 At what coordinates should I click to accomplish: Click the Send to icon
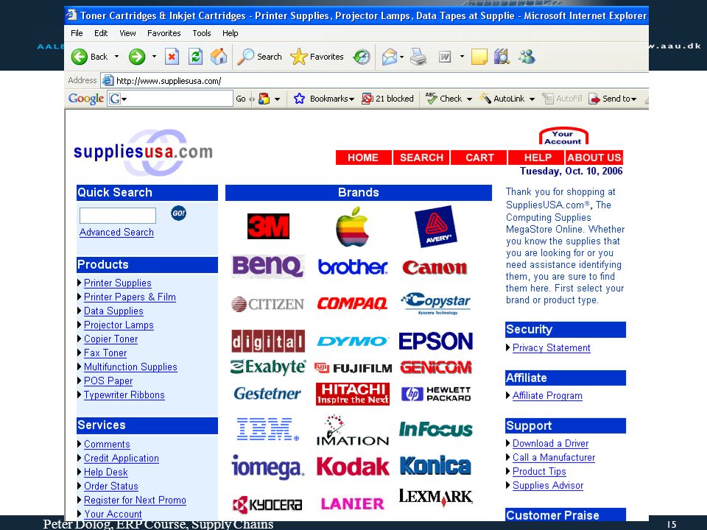(594, 99)
